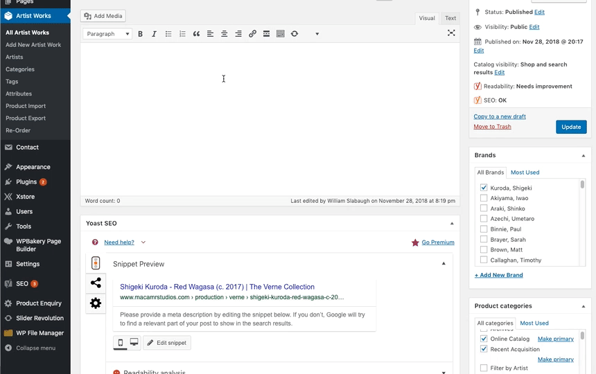
Task: Insert or edit a link
Action: pyautogui.click(x=252, y=34)
